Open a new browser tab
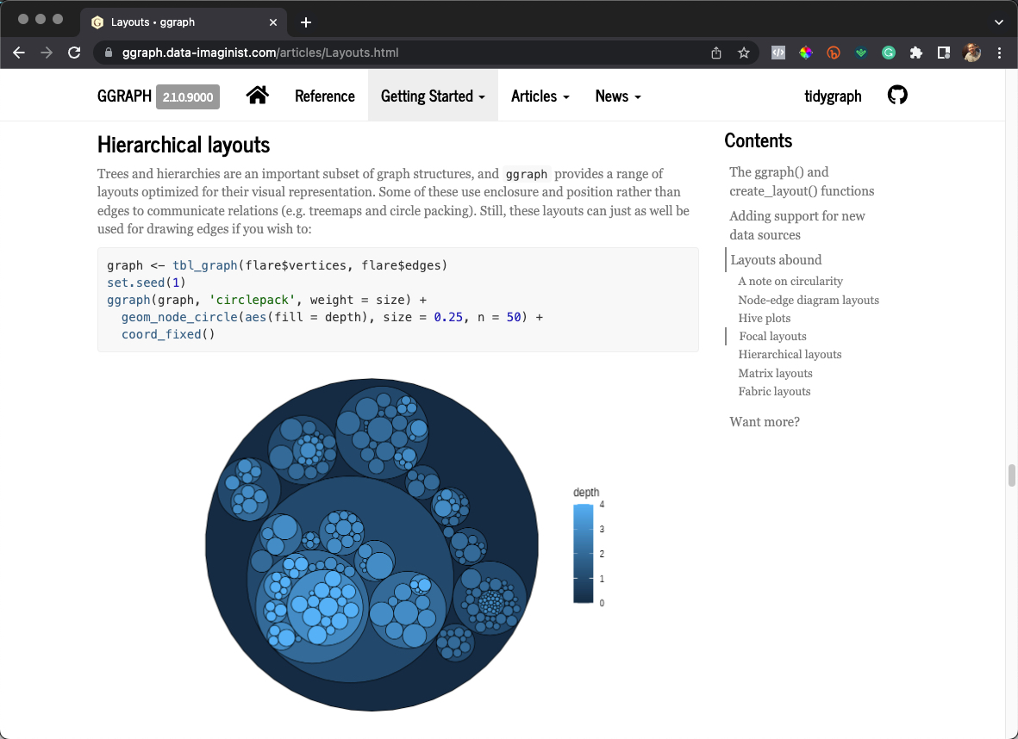Screen dimensions: 1018x739 pos(306,22)
